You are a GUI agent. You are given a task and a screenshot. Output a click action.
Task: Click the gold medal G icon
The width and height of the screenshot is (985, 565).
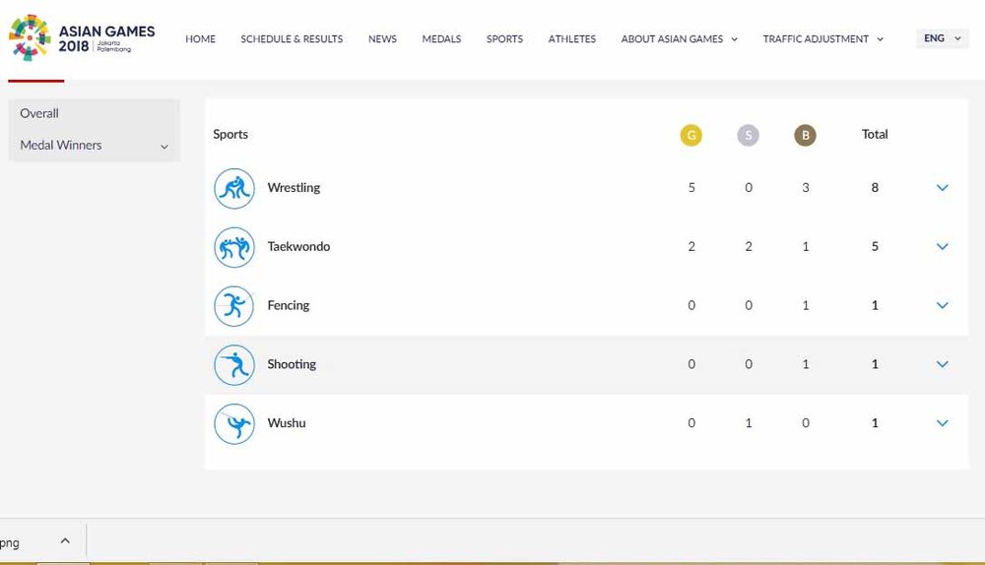pos(690,136)
